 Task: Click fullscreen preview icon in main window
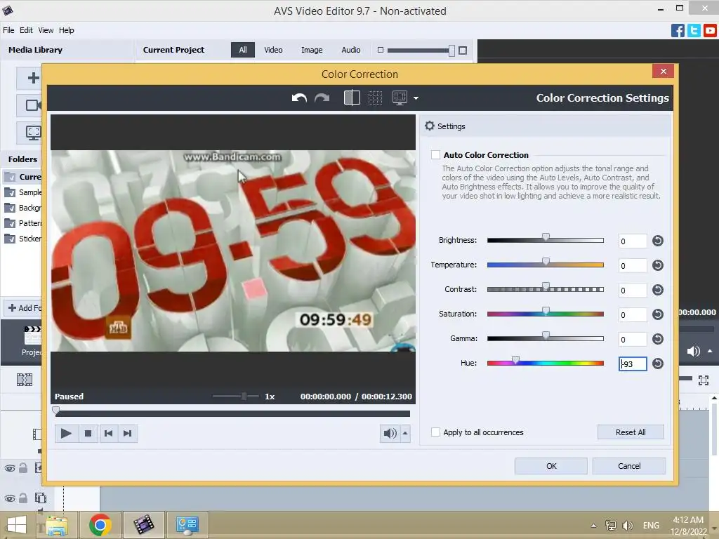pos(704,380)
